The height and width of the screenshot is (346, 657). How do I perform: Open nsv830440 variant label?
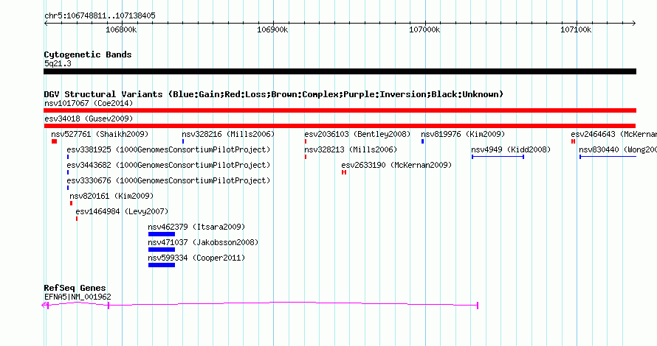(x=618, y=149)
